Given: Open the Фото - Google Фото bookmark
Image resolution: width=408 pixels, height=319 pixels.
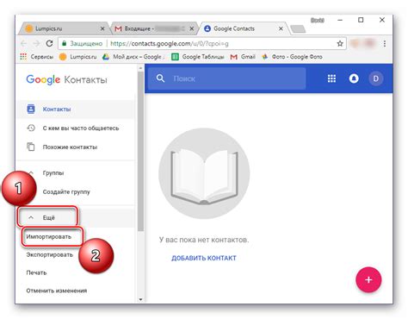Looking at the screenshot, I should (x=292, y=57).
